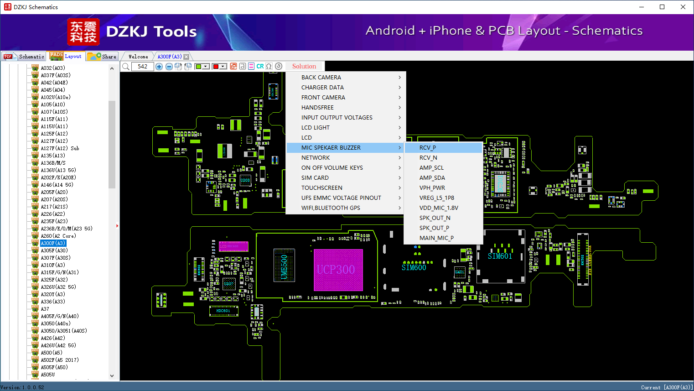
Task: Open the ON OFF VOLUME KEYS menu entry
Action: point(345,168)
